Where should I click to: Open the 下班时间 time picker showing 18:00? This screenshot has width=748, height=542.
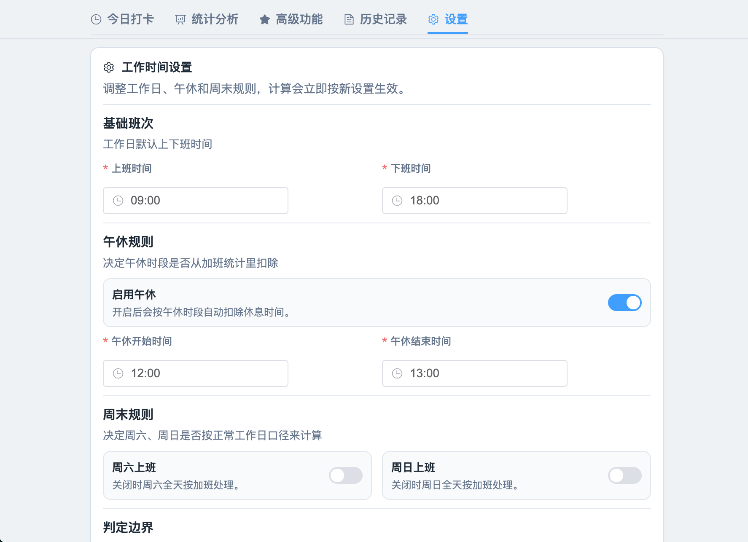point(481,201)
